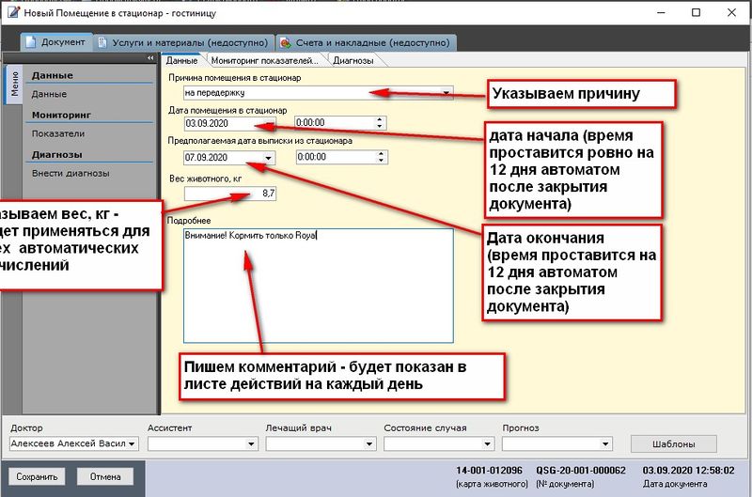Decrease discharge time with down stepper
The image size is (752, 497).
point(382,160)
